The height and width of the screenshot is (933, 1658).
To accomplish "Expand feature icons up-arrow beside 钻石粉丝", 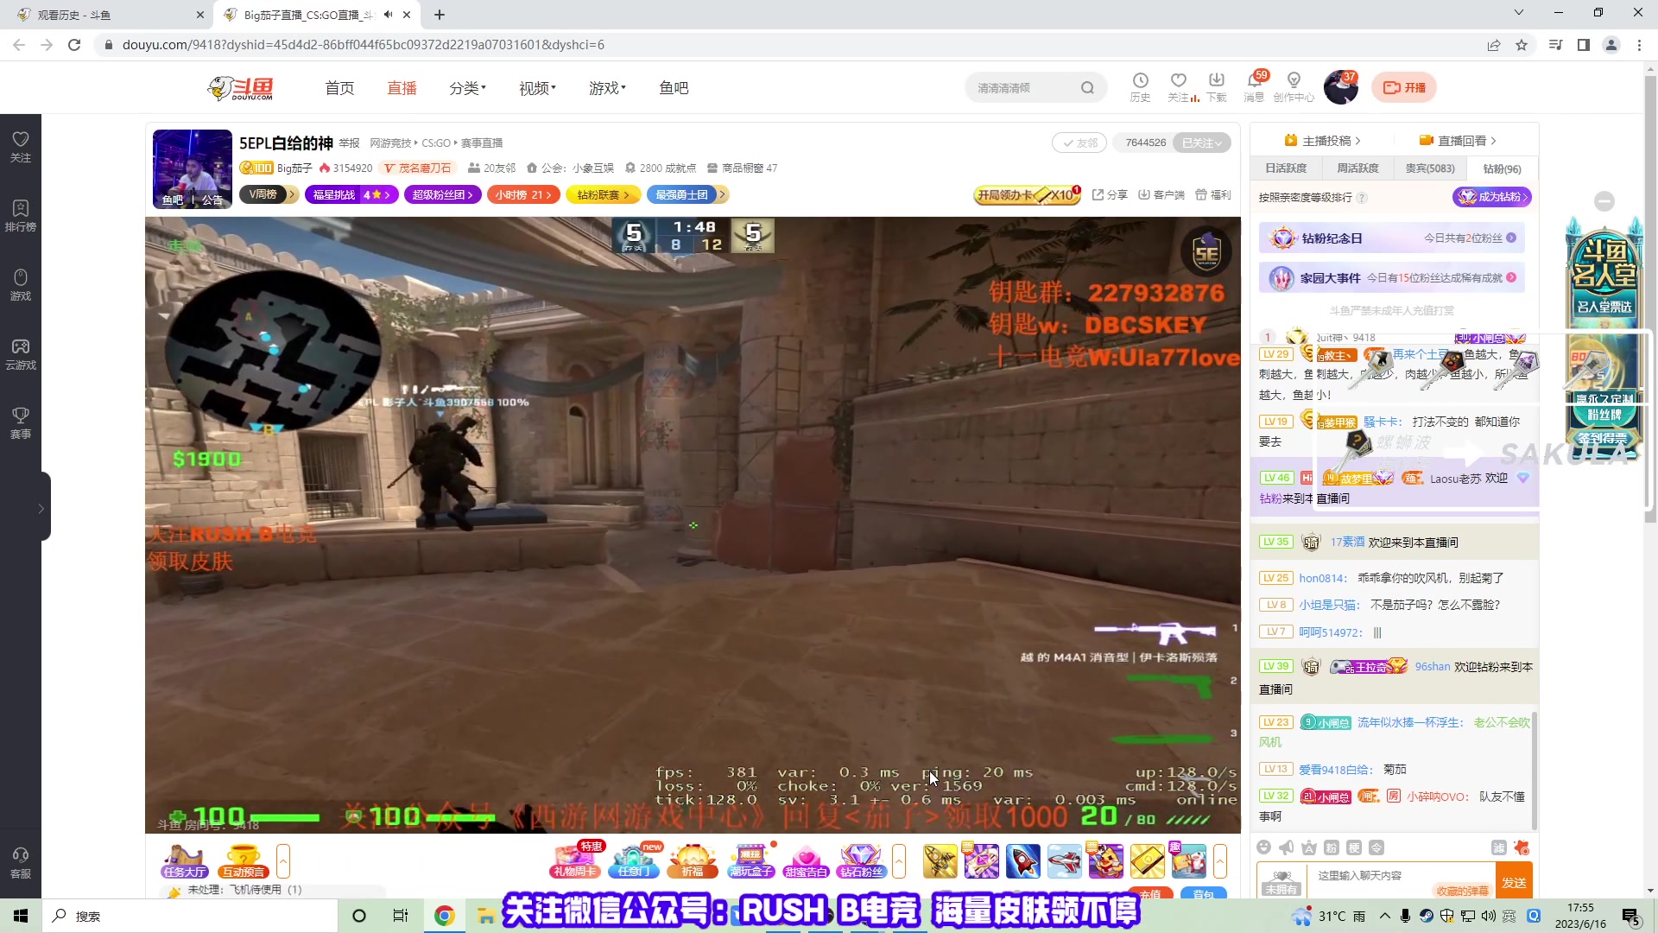I will point(899,861).
